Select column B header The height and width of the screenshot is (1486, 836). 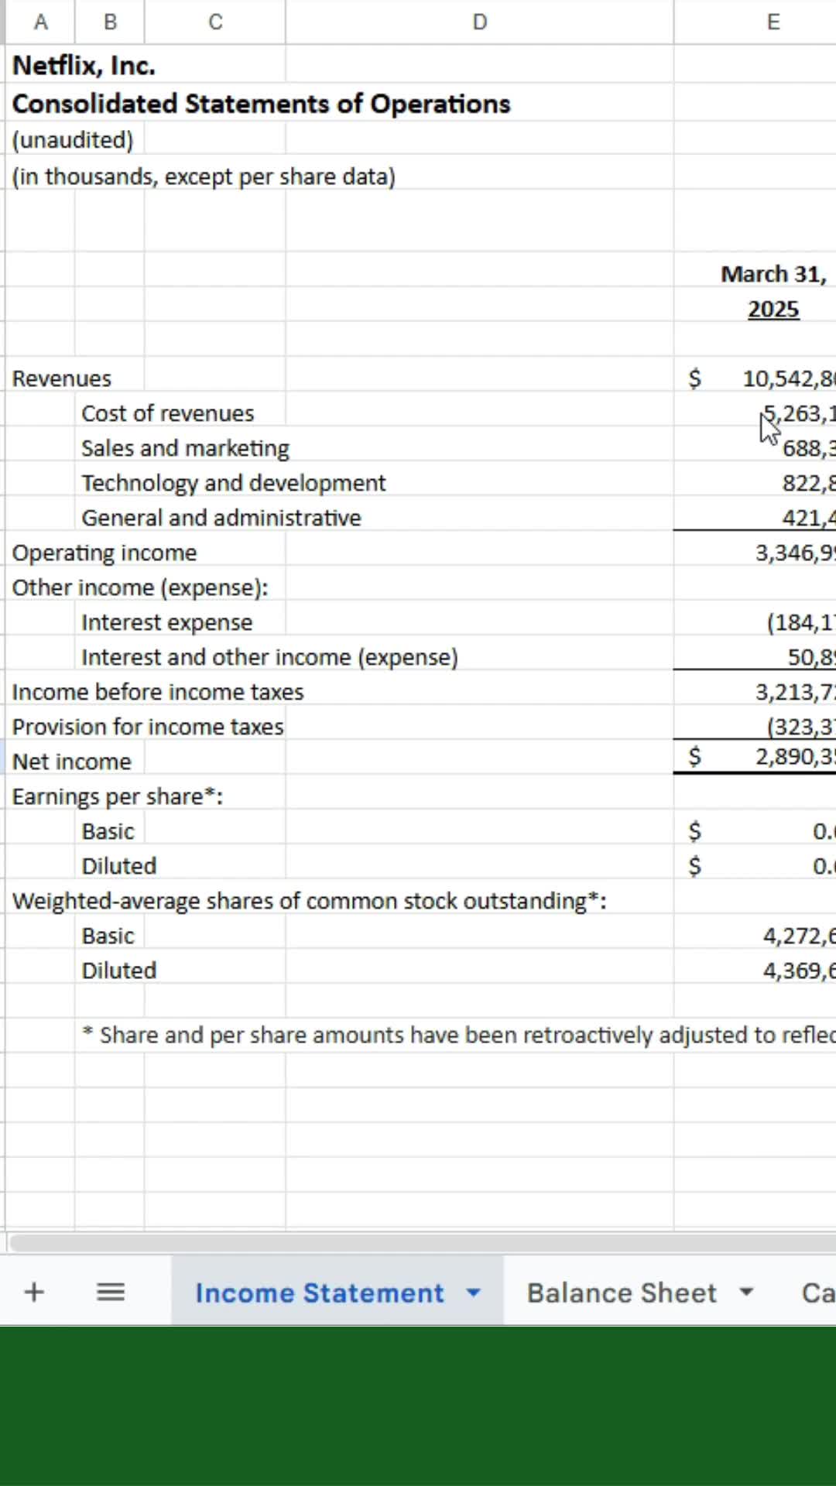tap(110, 22)
